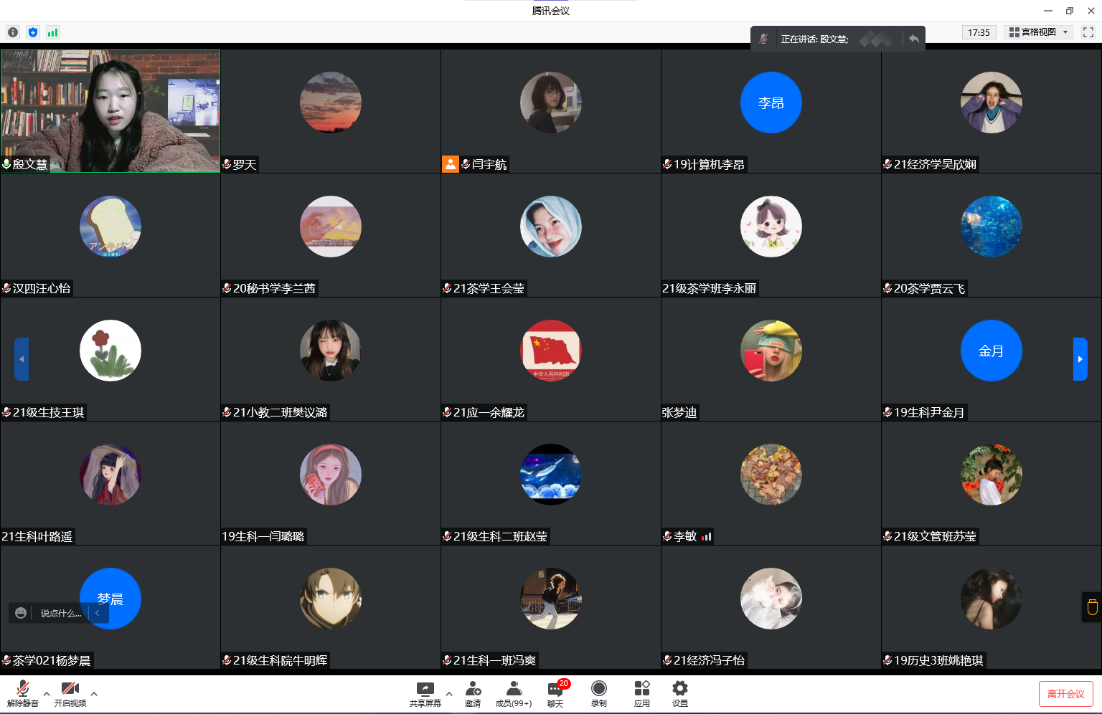Open the 聊天 chat panel
The width and height of the screenshot is (1102, 714).
pyautogui.click(x=555, y=693)
